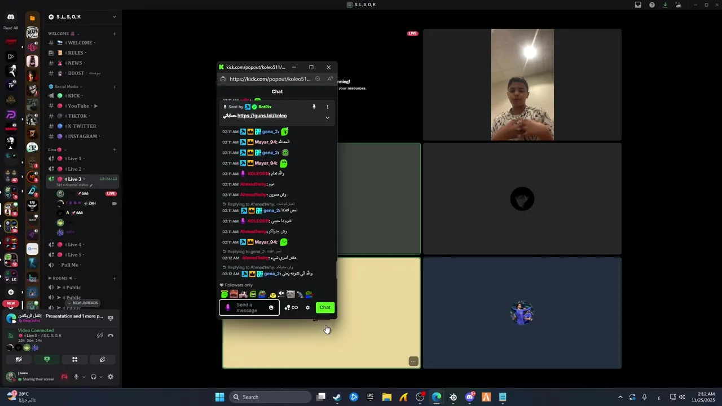The height and width of the screenshot is (406, 722).
Task: Expand the S,L,S,O,K server menu
Action: pos(114,17)
